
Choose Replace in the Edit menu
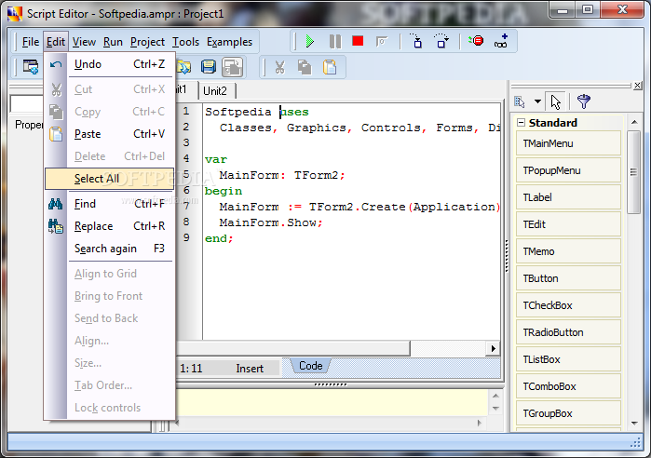coord(109,226)
